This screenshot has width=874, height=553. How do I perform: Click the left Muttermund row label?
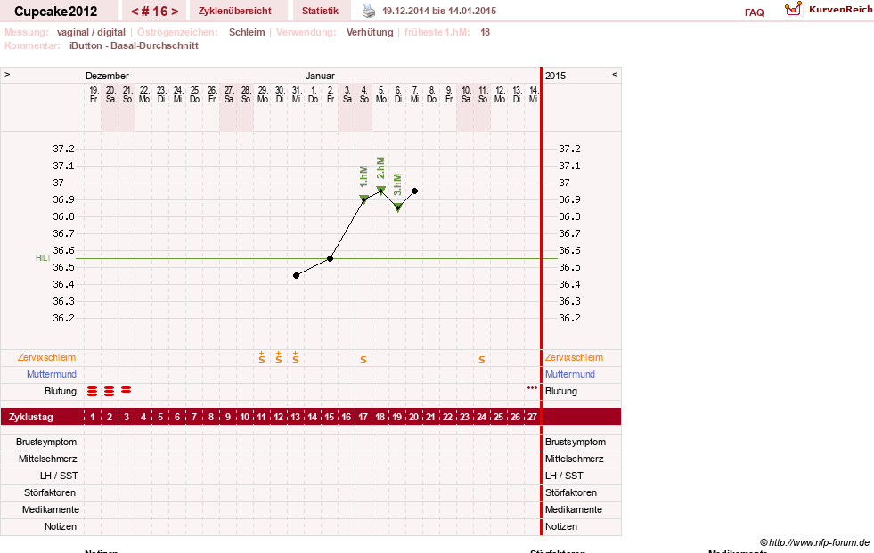[x=52, y=374]
